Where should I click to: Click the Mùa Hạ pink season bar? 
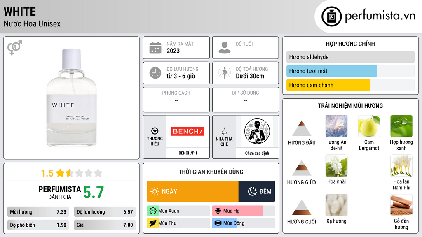click(x=237, y=211)
